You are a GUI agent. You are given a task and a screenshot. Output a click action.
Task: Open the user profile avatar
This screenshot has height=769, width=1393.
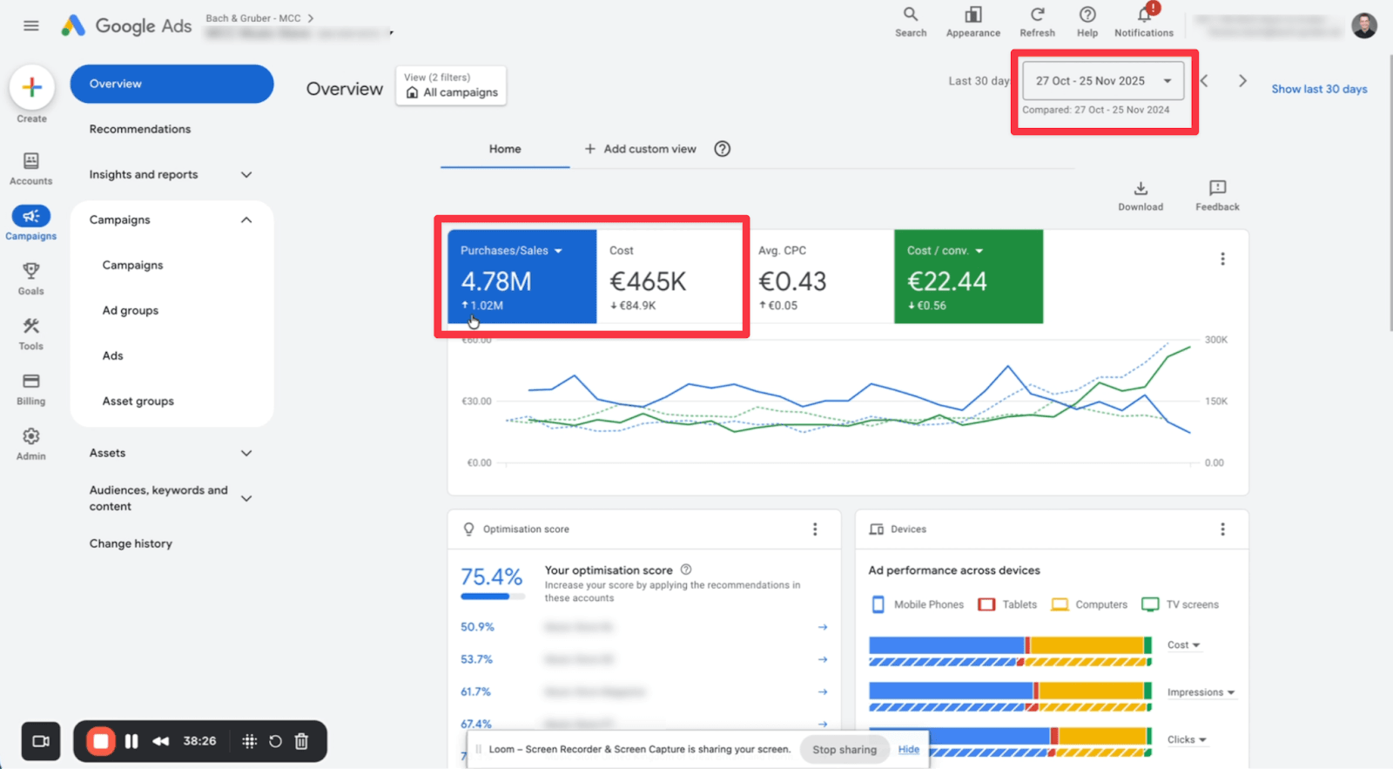pos(1364,26)
